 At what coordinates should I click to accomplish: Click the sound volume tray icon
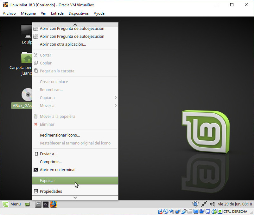point(212,204)
